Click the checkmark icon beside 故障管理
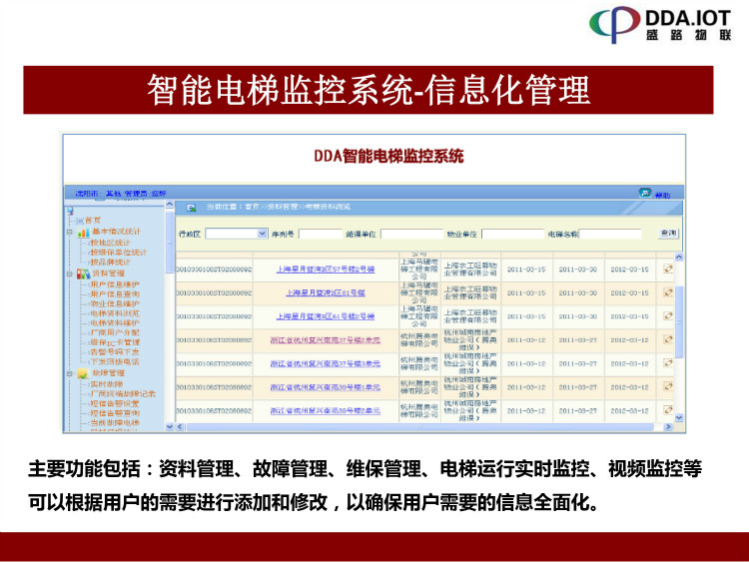The width and height of the screenshot is (749, 562). point(84,373)
